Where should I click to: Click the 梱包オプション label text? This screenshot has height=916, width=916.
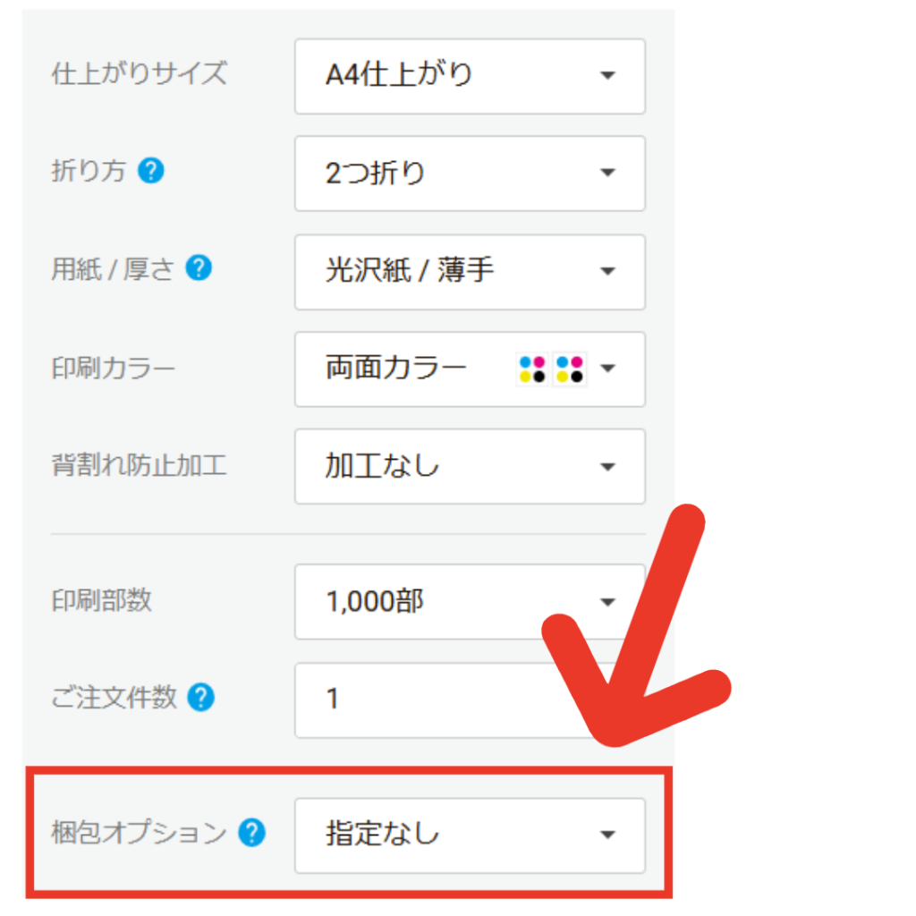(x=139, y=834)
